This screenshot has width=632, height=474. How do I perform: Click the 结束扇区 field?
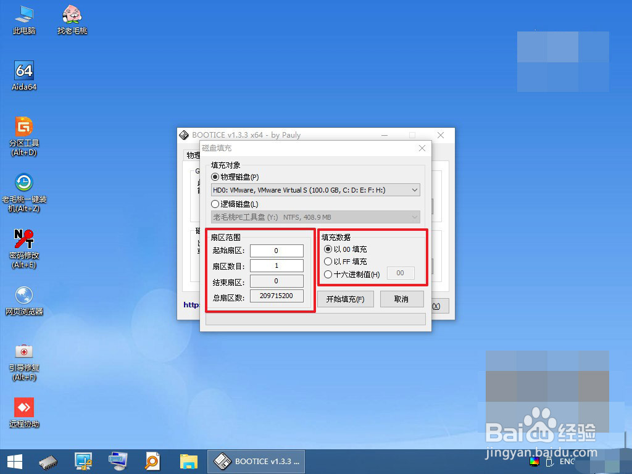pos(276,281)
